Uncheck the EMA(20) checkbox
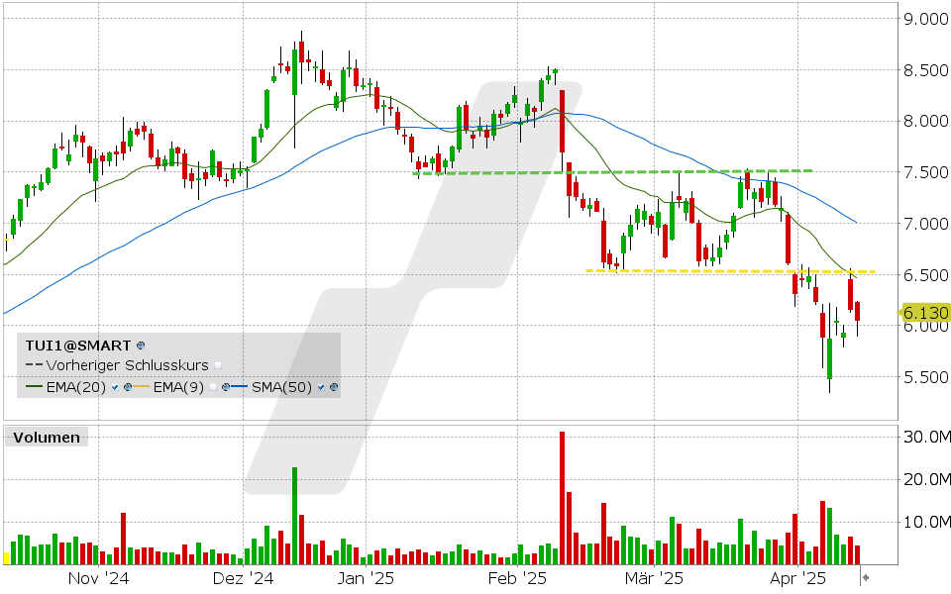 click(x=115, y=387)
